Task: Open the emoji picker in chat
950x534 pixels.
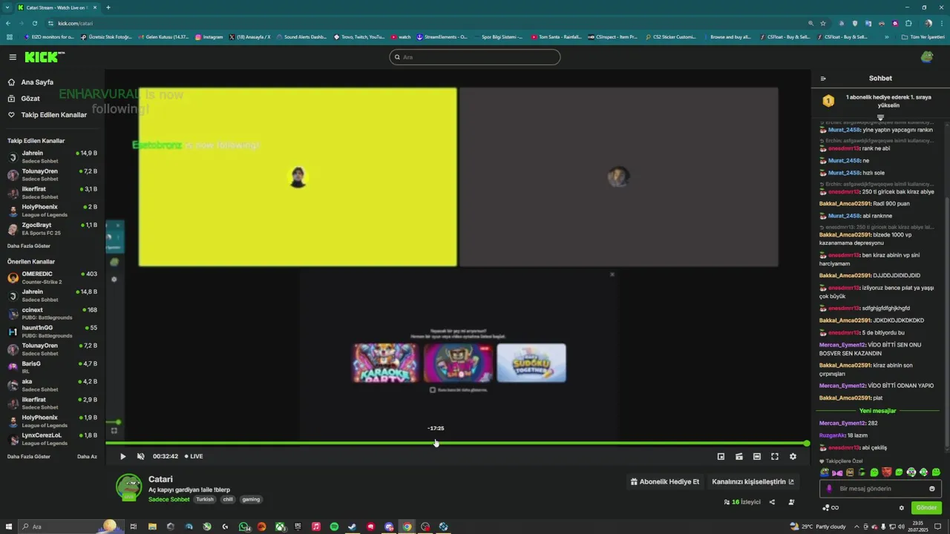Action: (x=932, y=489)
